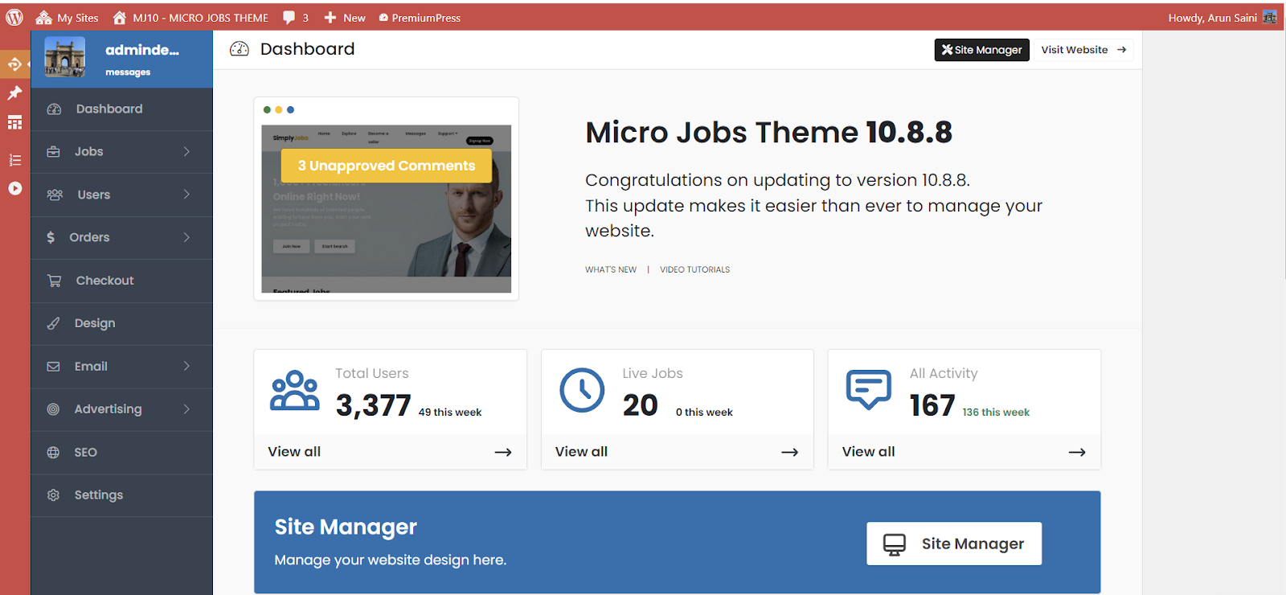The height and width of the screenshot is (595, 1286).
Task: Click the table grid icon in the collapsed menu
Action: [x=14, y=123]
